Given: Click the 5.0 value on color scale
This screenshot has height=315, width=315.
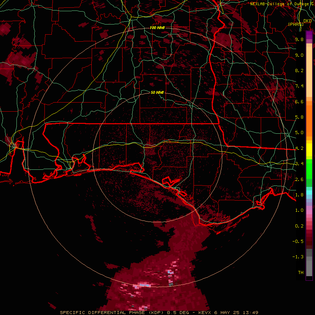Looking at the screenshot, I should pos(299,133).
